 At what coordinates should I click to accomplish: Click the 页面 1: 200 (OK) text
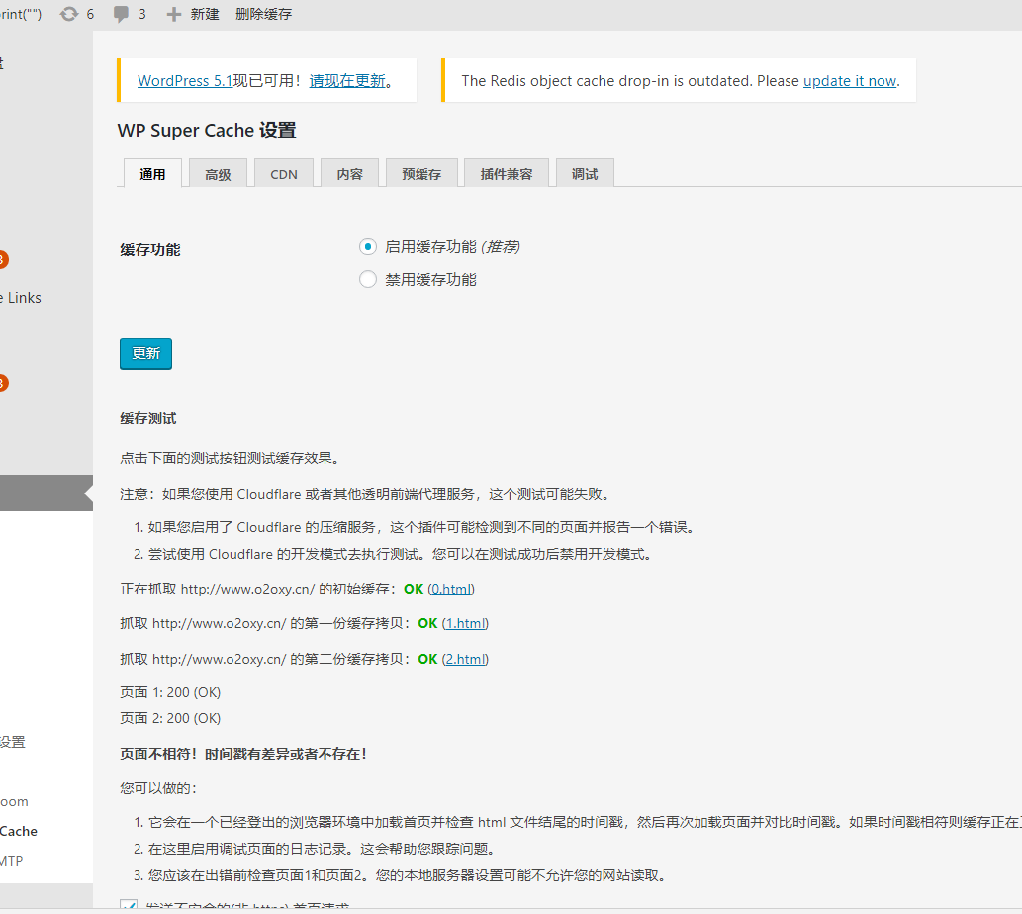[x=170, y=692]
